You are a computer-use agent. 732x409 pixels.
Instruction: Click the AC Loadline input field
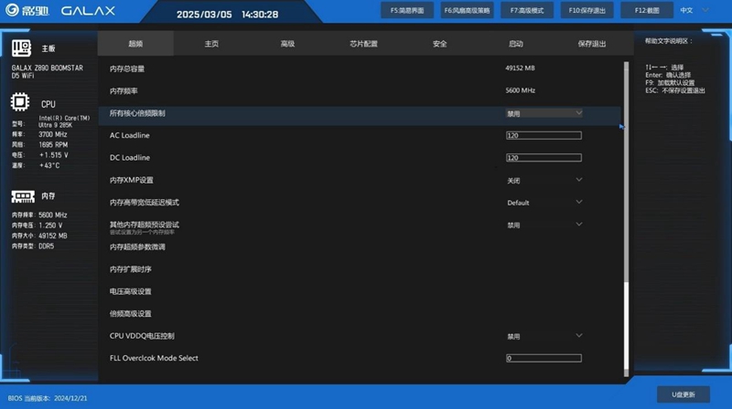click(x=544, y=135)
